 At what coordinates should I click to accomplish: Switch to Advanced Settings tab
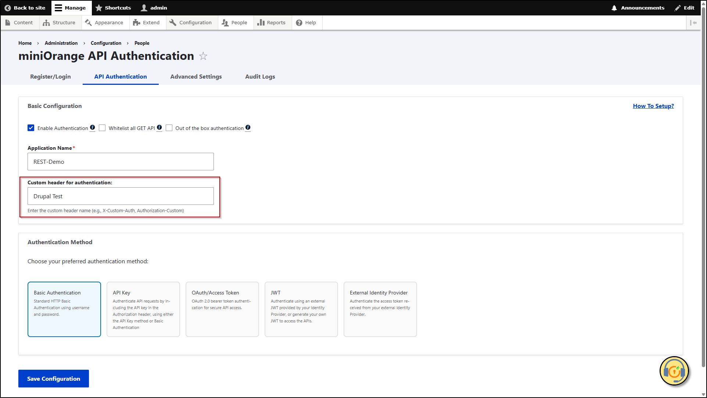(196, 76)
